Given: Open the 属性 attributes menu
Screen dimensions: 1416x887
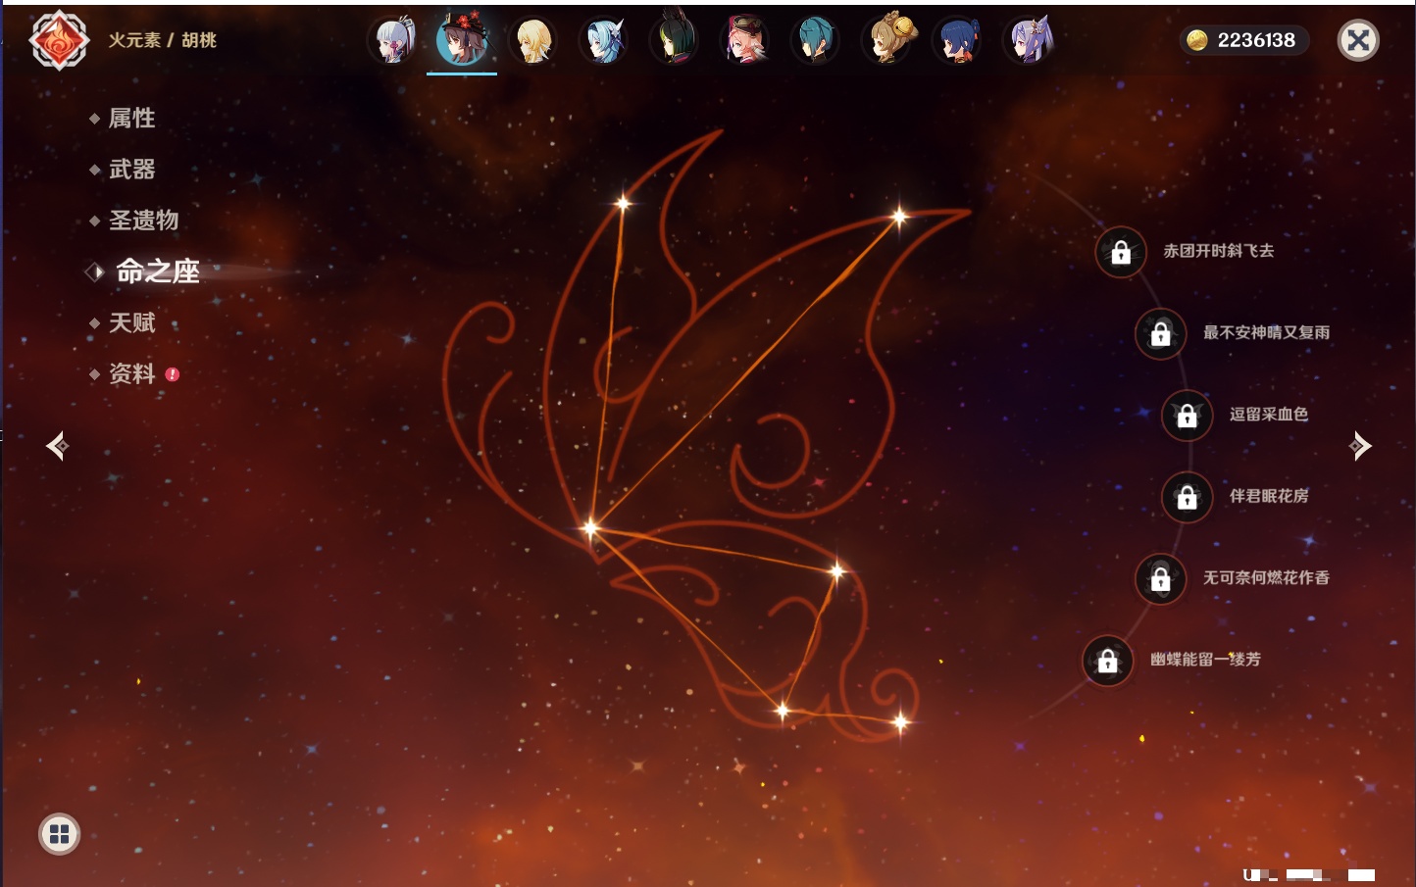Looking at the screenshot, I should (x=131, y=119).
